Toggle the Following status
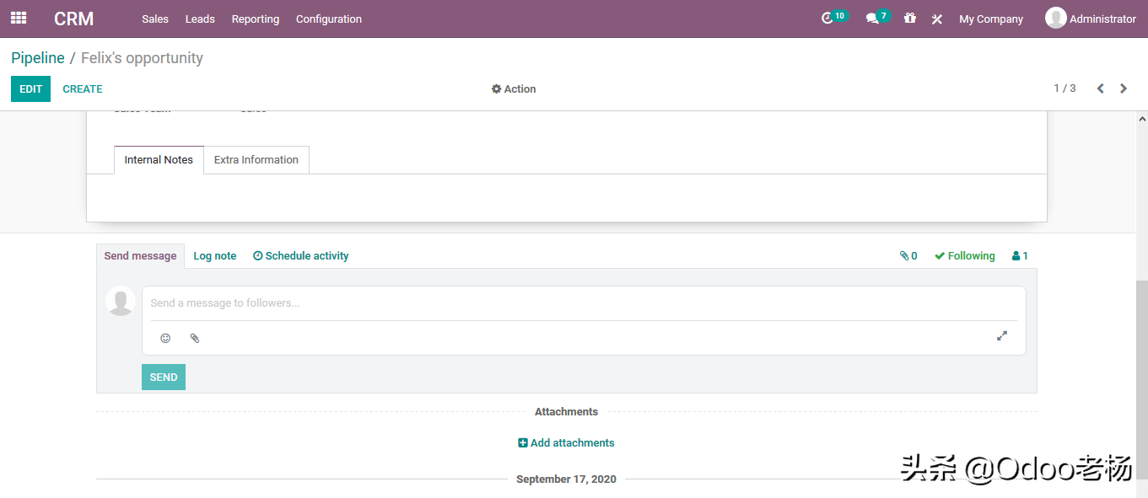The height and width of the screenshot is (498, 1148). point(964,256)
